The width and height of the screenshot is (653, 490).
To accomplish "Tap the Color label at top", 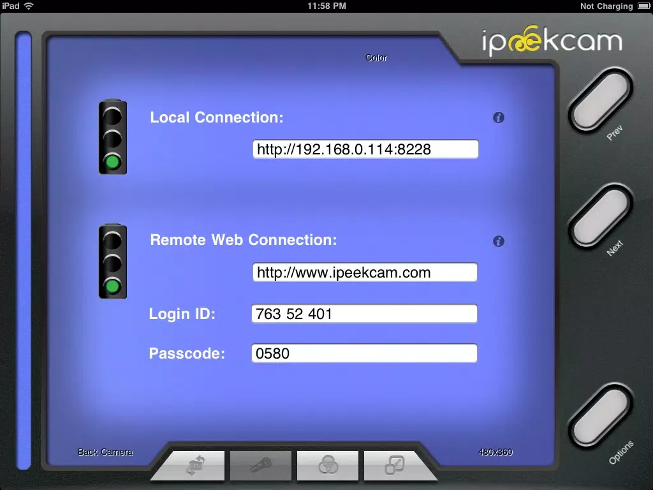I will pos(376,58).
